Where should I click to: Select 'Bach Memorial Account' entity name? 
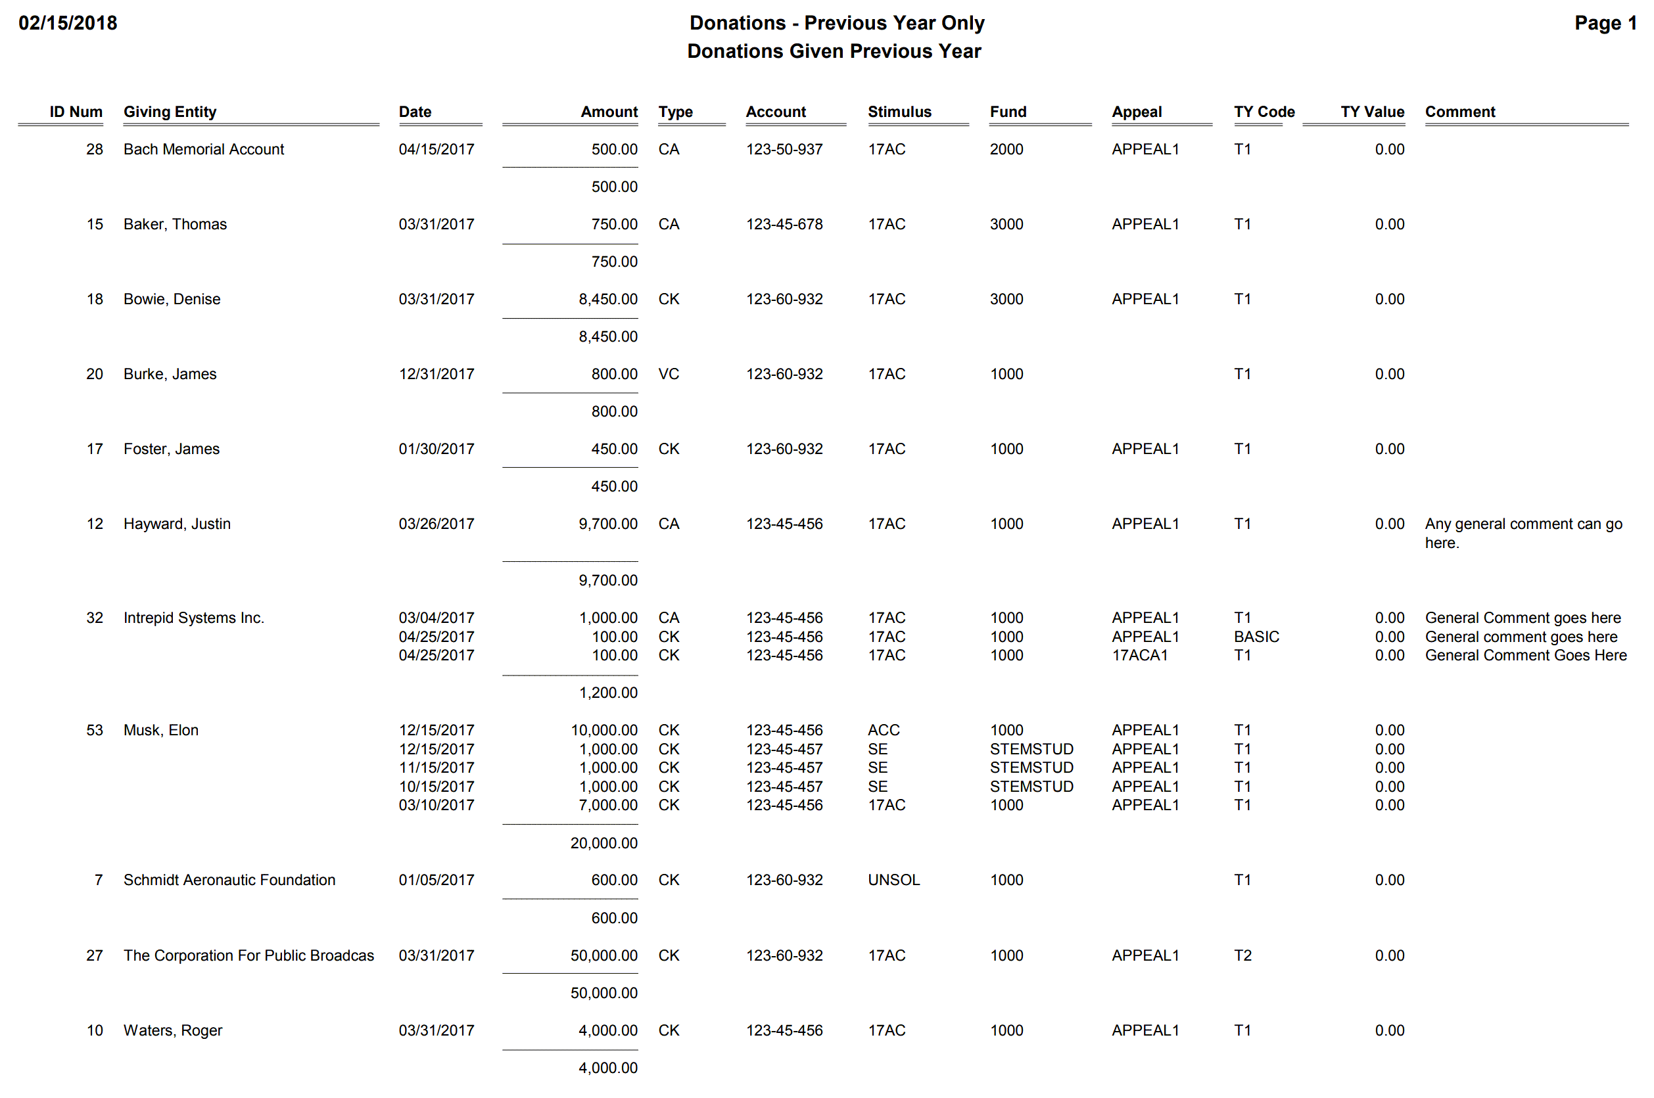(204, 149)
